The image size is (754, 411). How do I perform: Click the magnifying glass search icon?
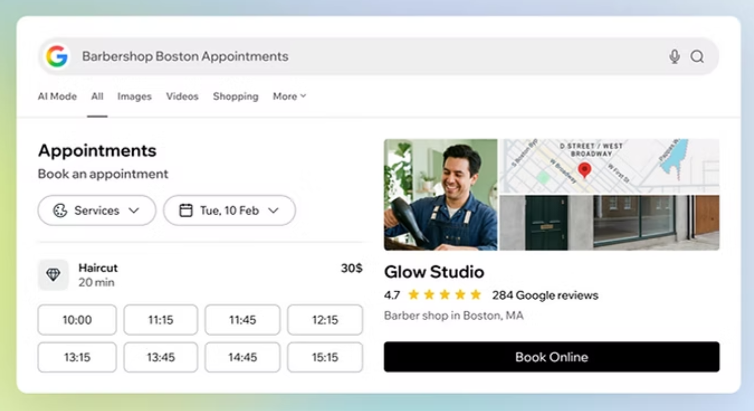pyautogui.click(x=697, y=57)
